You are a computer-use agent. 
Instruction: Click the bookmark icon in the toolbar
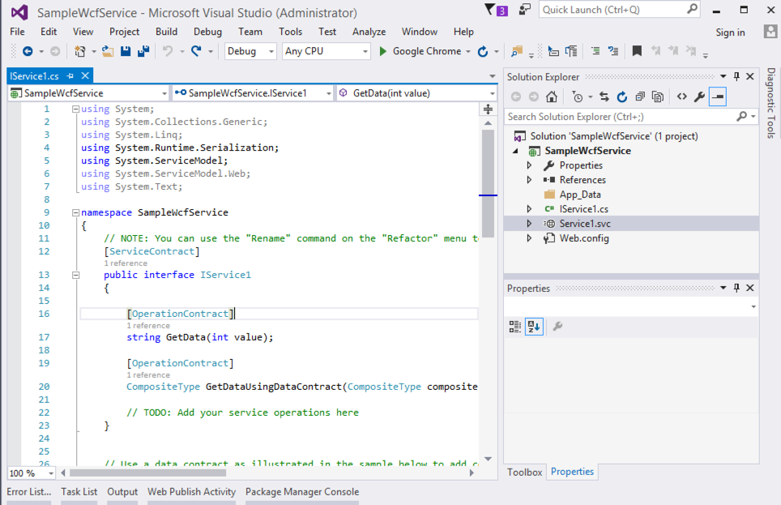pyautogui.click(x=637, y=51)
